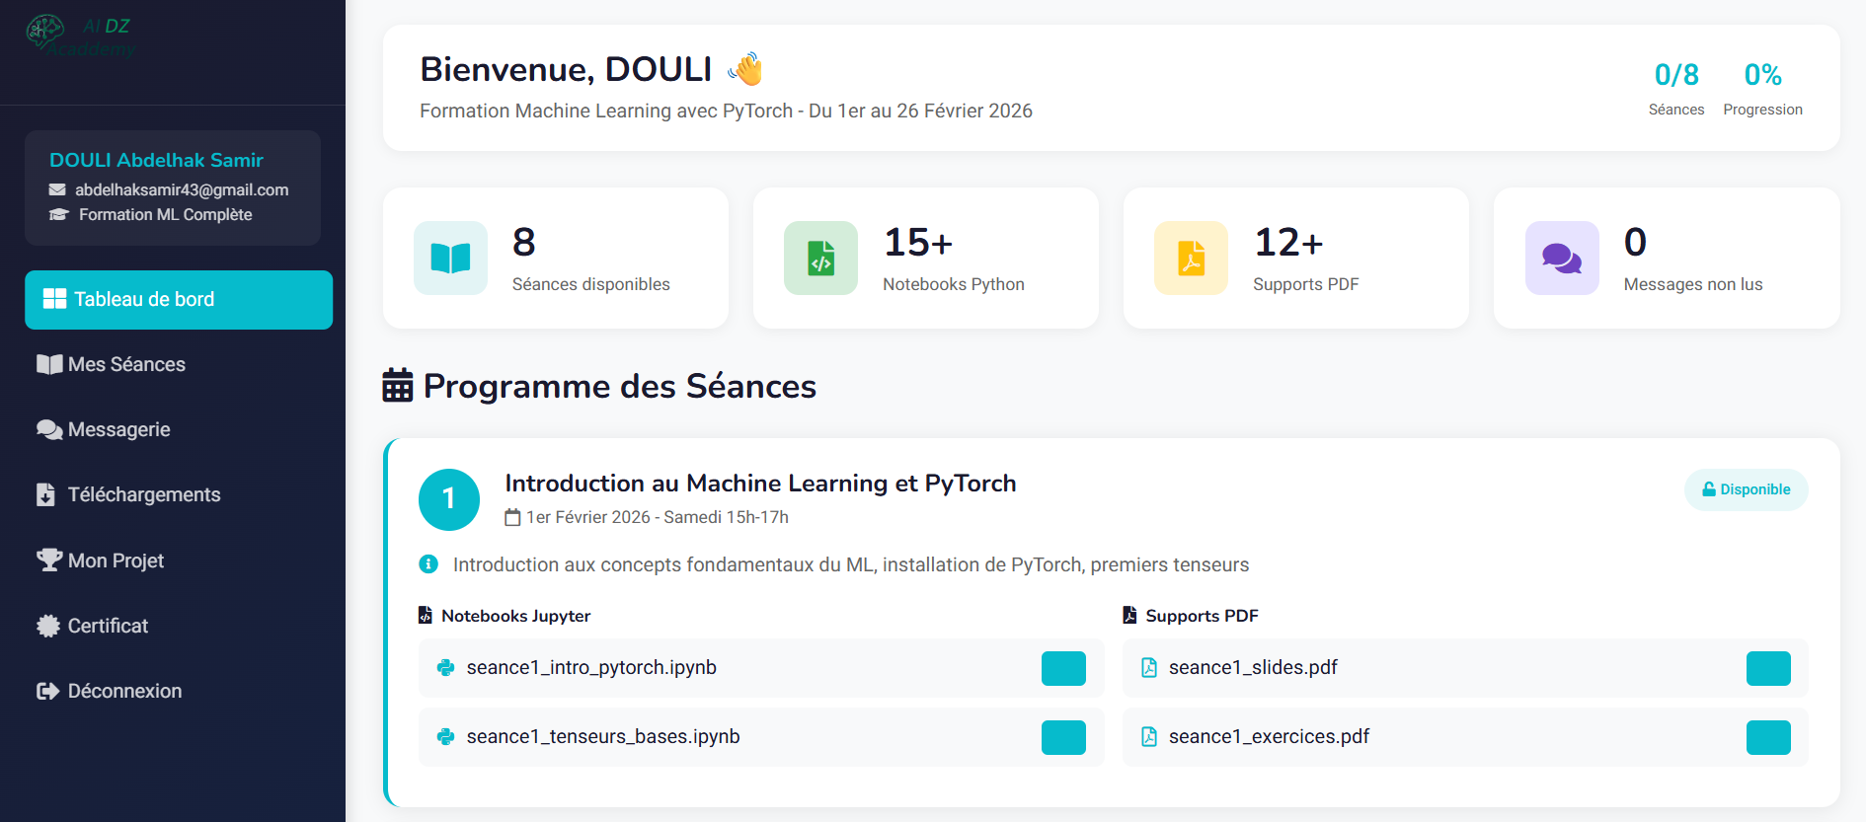Click the calendar icon beside Programme des Séances
Viewport: 1866px width, 822px height.
coord(398,385)
